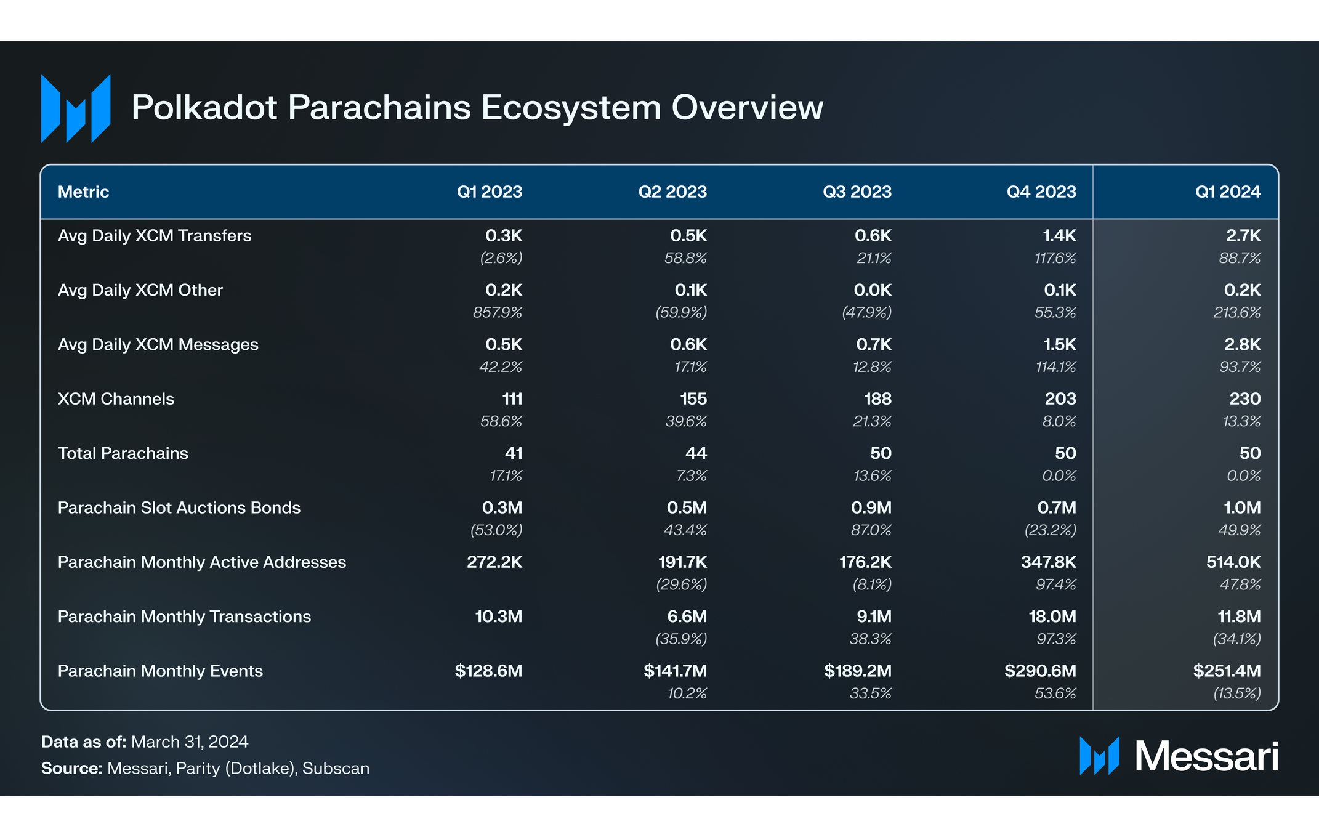1319x837 pixels.
Task: Click the '$189.2M' monthly events value
Action: (x=858, y=671)
